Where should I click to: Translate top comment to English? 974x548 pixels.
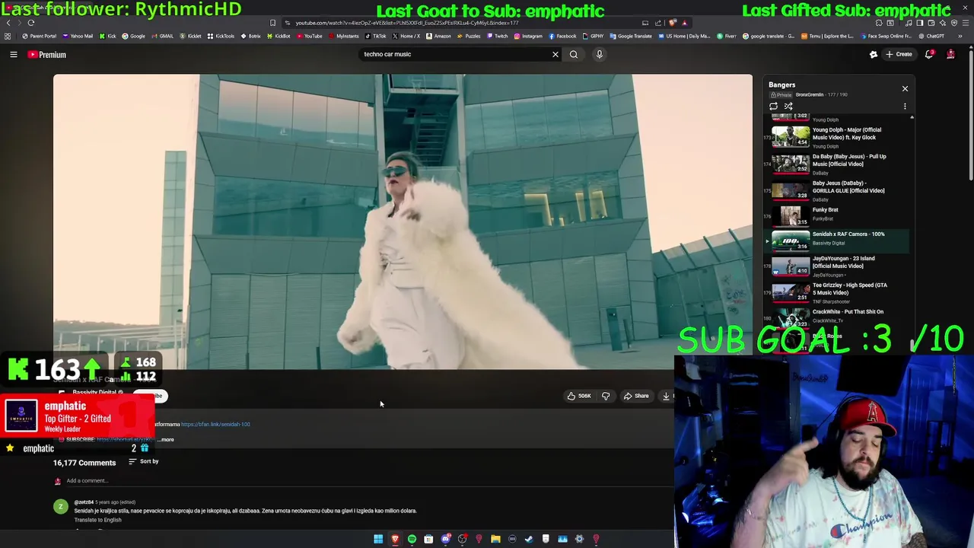(x=97, y=520)
